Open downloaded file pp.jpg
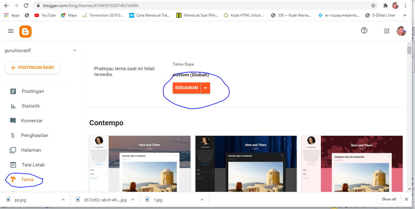415x209 pixels. pos(20,200)
